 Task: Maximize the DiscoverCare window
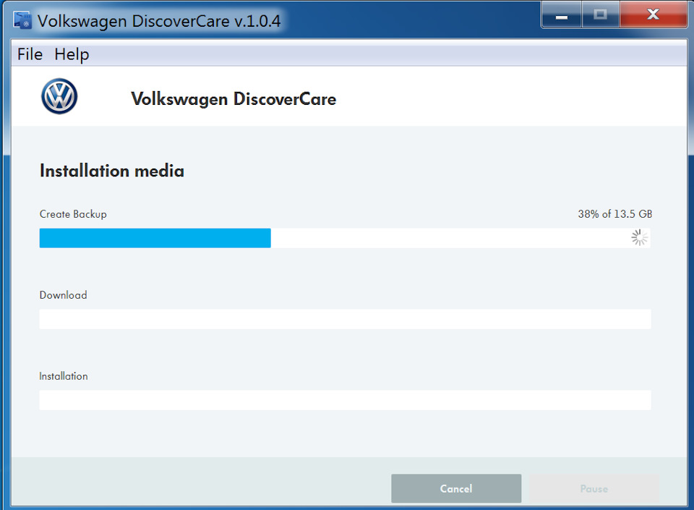click(x=601, y=15)
